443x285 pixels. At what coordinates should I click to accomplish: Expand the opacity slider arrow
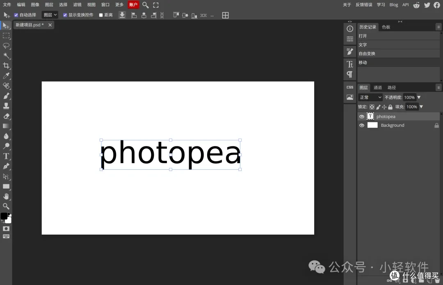tap(419, 98)
